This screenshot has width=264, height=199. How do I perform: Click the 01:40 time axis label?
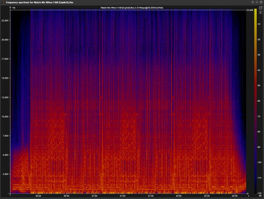click(x=150, y=196)
